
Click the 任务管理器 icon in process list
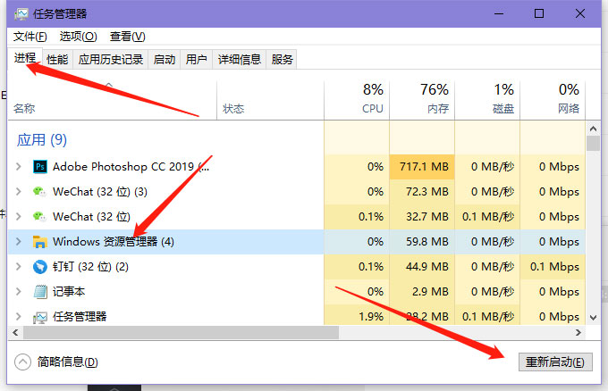(x=40, y=317)
